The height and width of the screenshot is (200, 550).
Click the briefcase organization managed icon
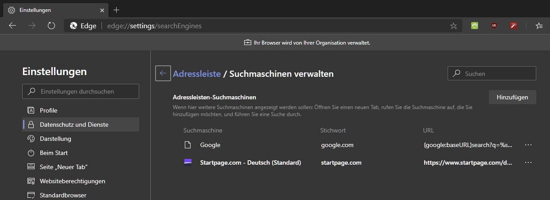[x=248, y=43]
